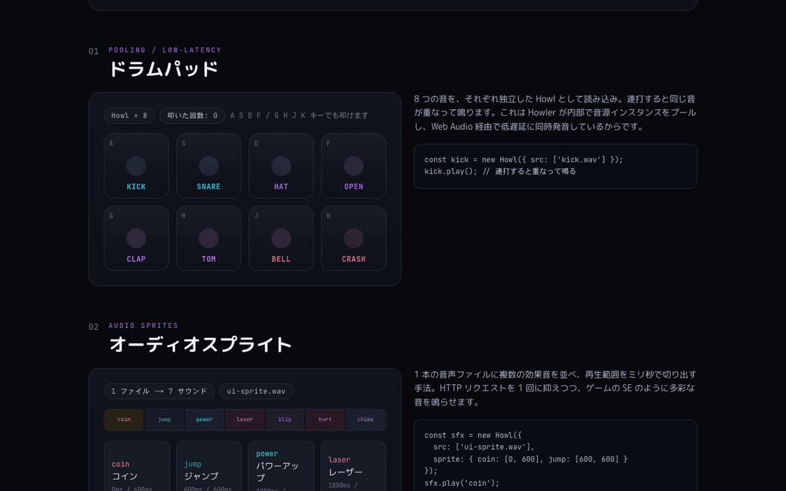The image size is (786, 491).
Task: Play the laser レーザー sprite card
Action: coord(354,466)
